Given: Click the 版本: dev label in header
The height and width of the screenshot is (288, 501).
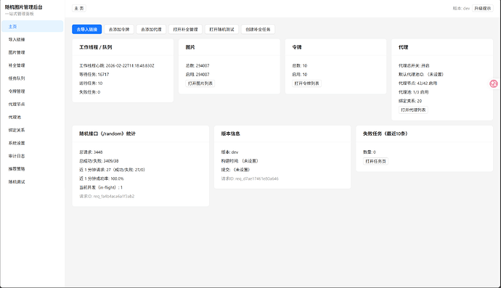Looking at the screenshot, I should point(461,9).
